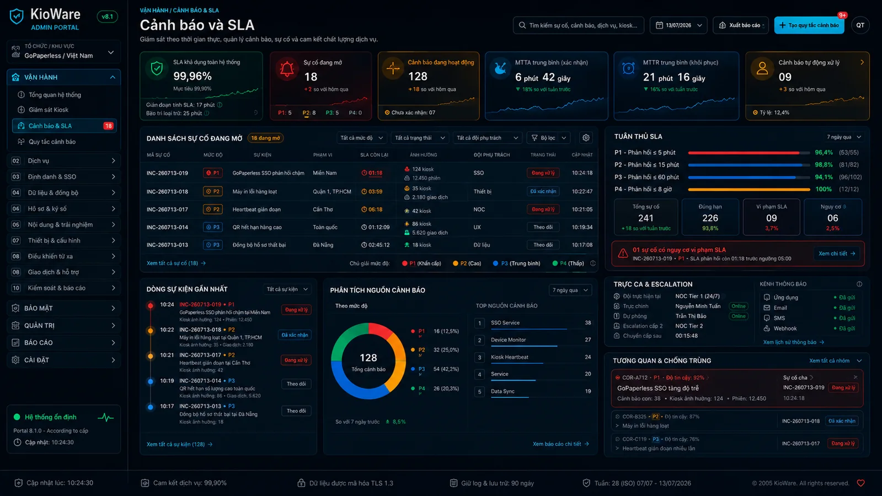Open Xem chi tiết link in SLA warning
882x496 pixels.
pos(837,254)
